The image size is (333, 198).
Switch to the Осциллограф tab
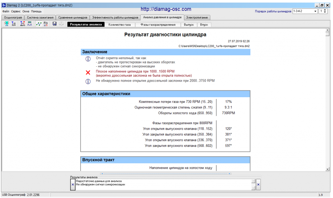click(x=13, y=18)
